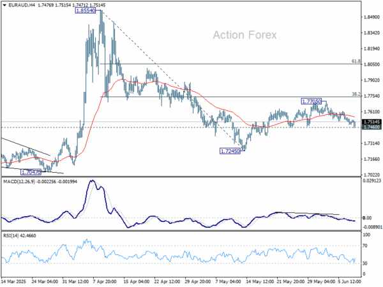The width and height of the screenshot is (383, 287).
Task: Open the EURAUD,H4 chart dropdown triangle
Action: (x=4, y=5)
